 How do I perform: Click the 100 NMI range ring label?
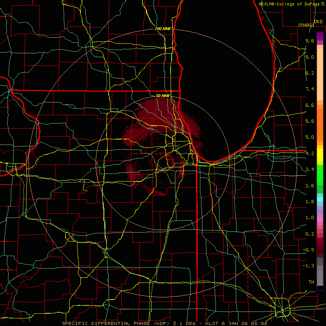pyautogui.click(x=163, y=29)
